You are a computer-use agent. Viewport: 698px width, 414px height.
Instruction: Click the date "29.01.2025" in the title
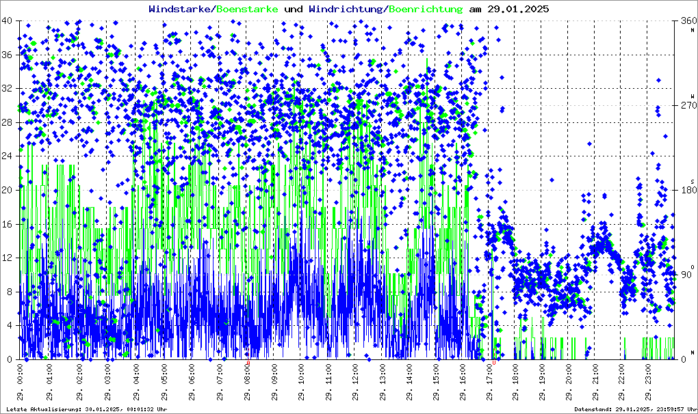point(518,9)
